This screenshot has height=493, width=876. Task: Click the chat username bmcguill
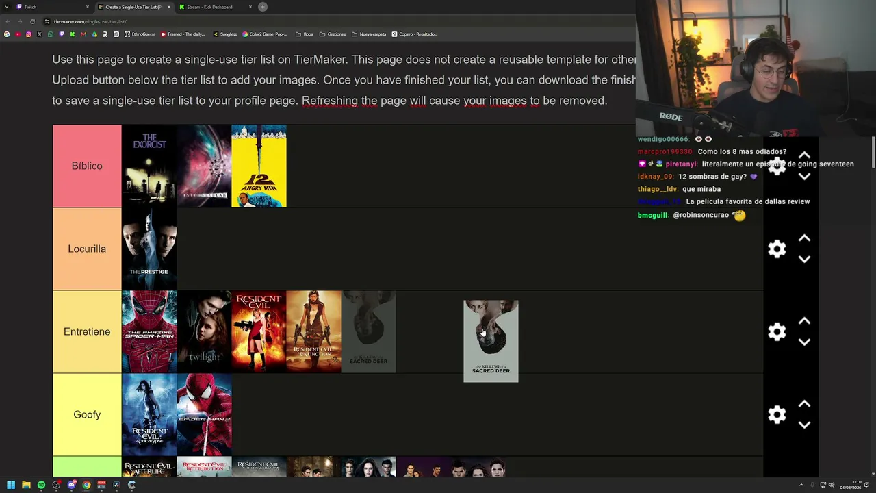click(652, 215)
